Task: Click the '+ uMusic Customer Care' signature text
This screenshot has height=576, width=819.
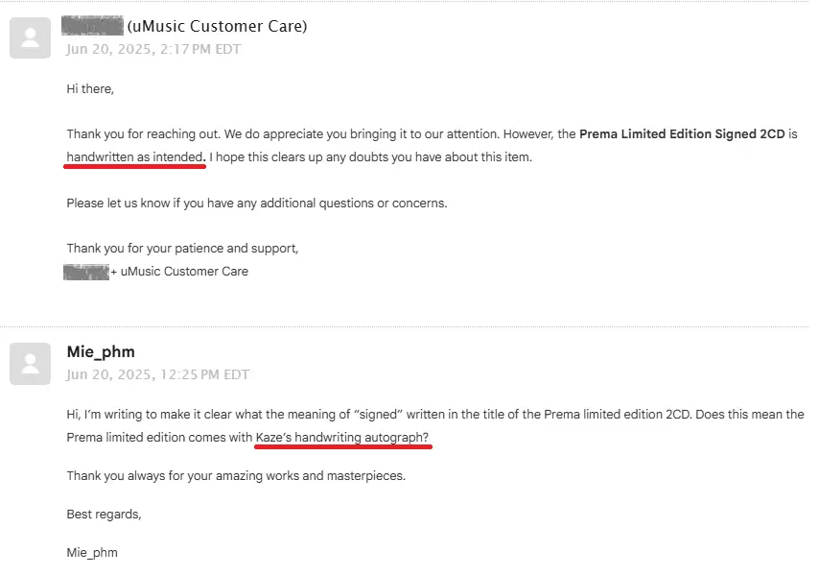Action: click(179, 272)
